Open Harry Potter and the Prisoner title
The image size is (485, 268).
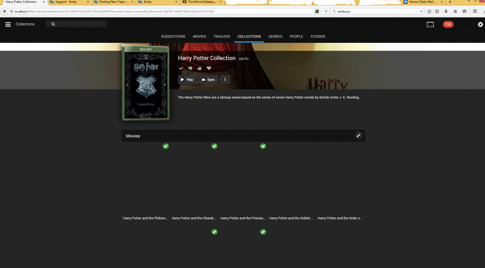click(243, 218)
